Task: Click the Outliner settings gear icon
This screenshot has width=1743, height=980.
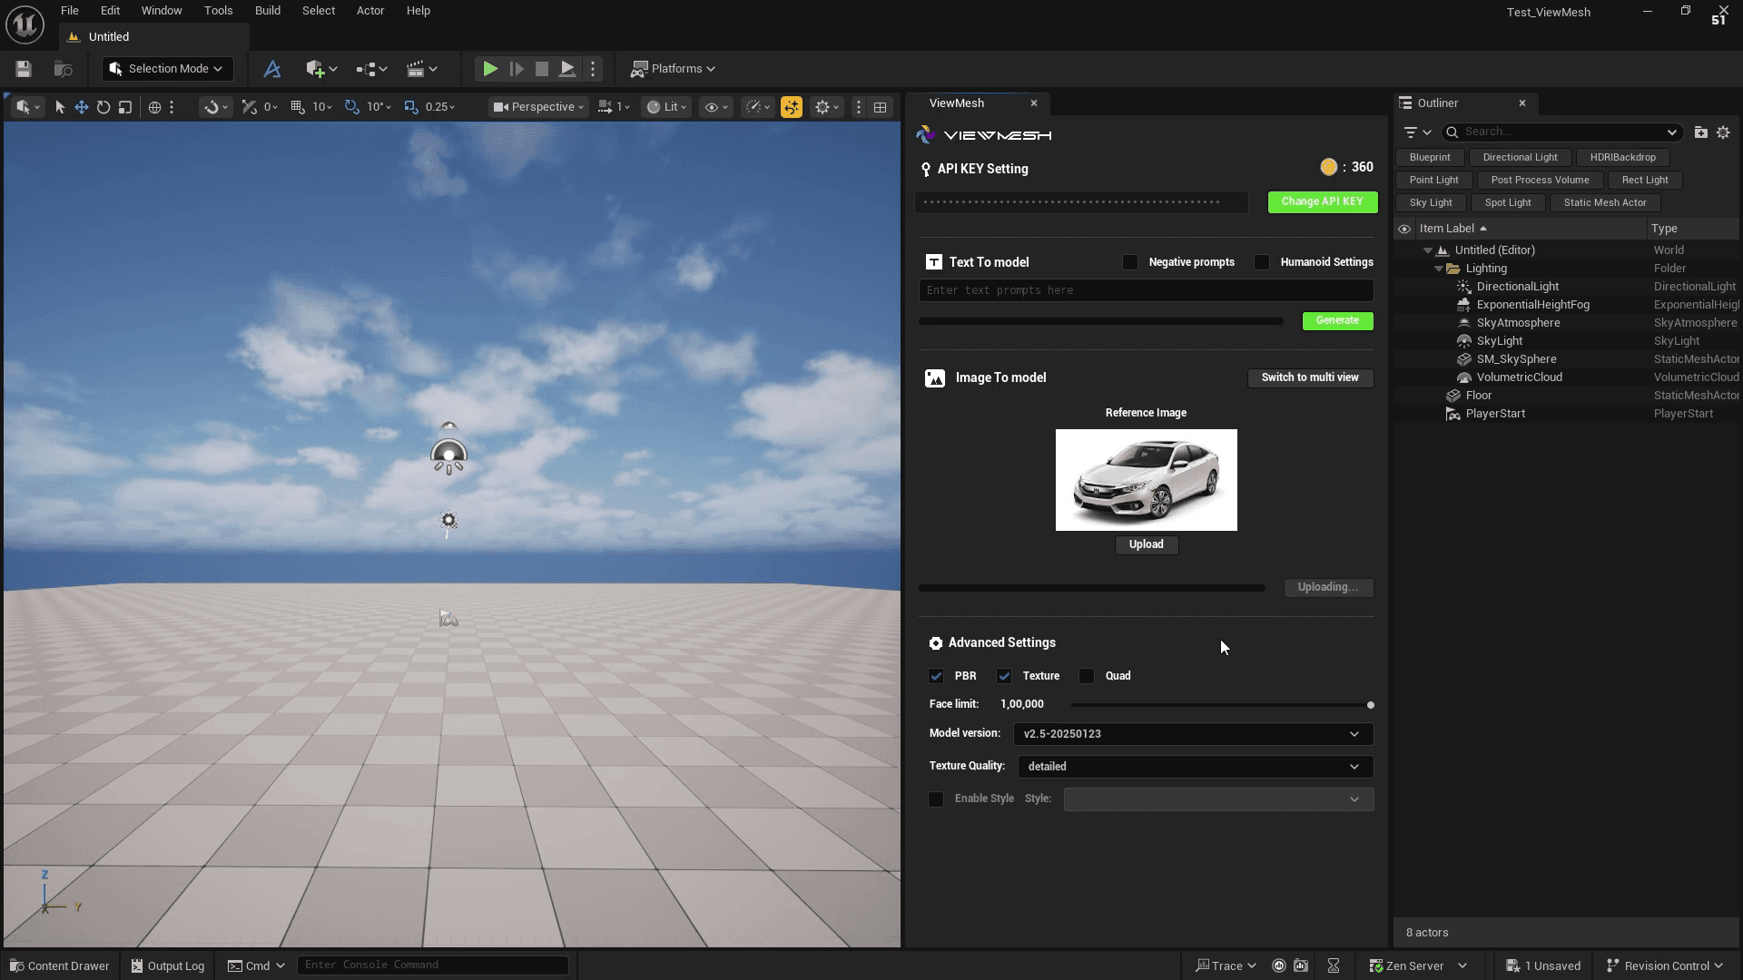Action: (1723, 132)
